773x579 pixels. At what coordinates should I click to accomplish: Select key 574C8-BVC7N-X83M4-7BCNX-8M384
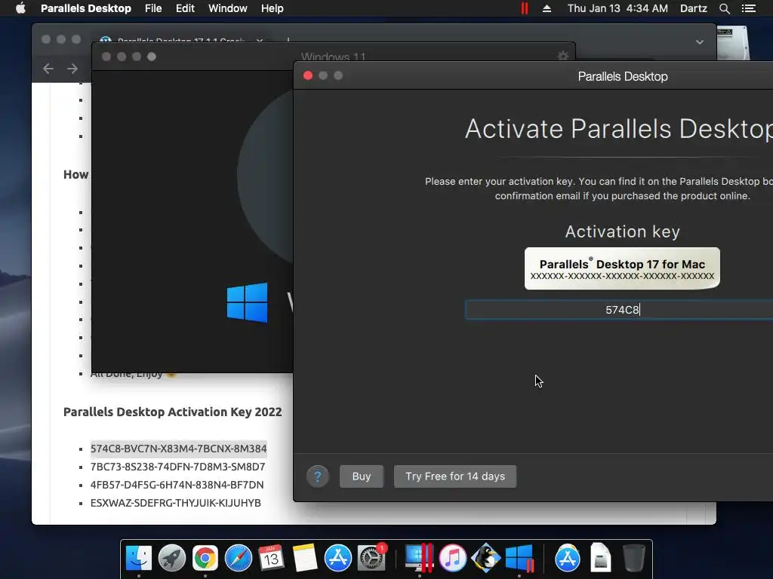coord(178,449)
